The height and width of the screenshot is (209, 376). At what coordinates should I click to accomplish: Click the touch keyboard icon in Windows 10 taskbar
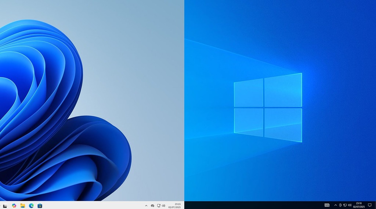click(x=327, y=205)
